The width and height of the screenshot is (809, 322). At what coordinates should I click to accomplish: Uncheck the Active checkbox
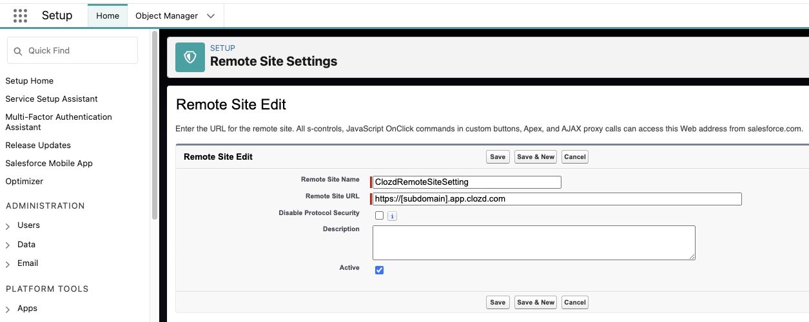click(379, 270)
